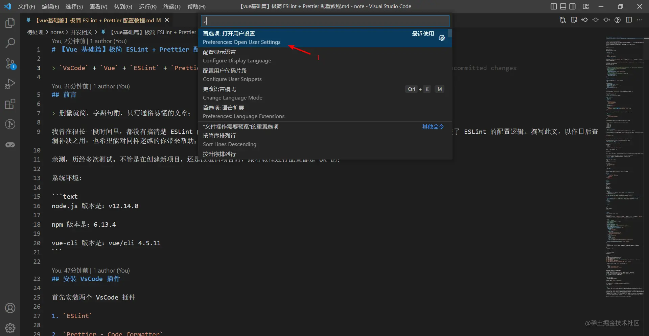
Task: Open preview to the side icon
Action: [574, 20]
